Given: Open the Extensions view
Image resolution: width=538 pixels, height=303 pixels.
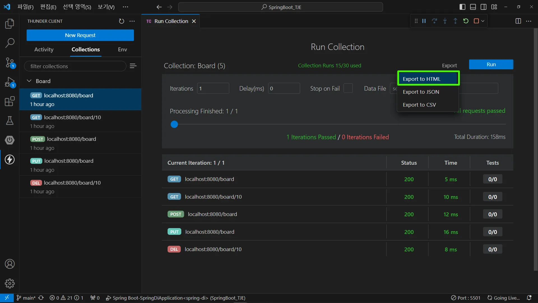Looking at the screenshot, I should click(10, 101).
